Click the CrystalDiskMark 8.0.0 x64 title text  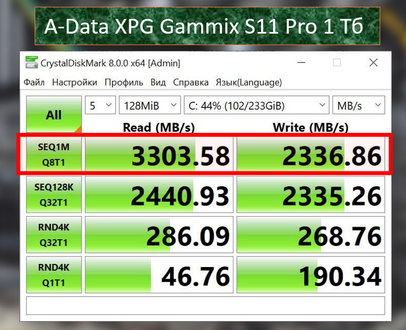click(x=110, y=63)
